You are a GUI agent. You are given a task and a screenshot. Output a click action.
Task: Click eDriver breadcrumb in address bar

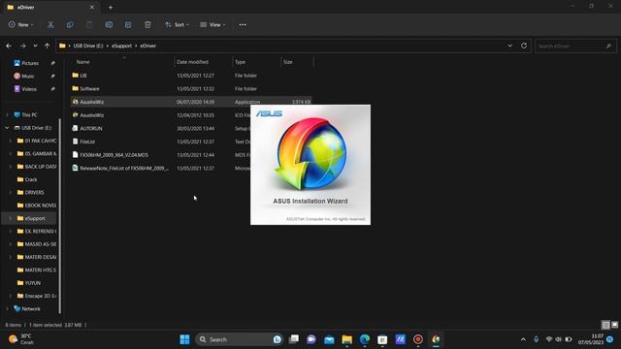pos(148,46)
